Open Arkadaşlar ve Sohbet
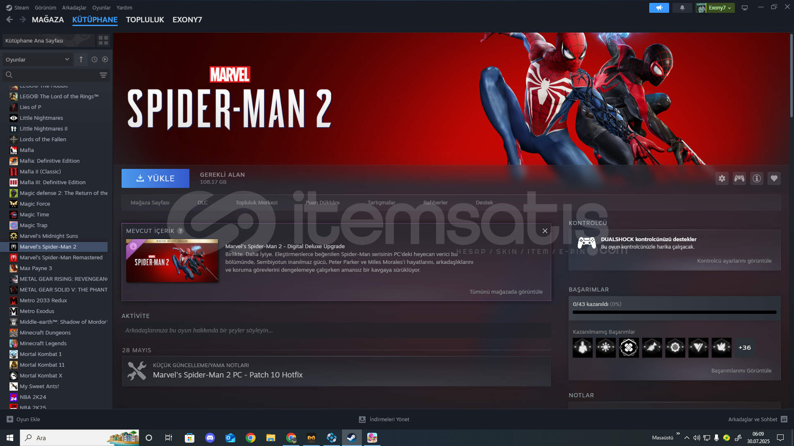This screenshot has height=446, width=794. point(758,419)
